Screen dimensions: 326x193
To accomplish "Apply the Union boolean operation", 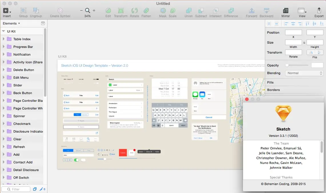I will [x=189, y=11].
